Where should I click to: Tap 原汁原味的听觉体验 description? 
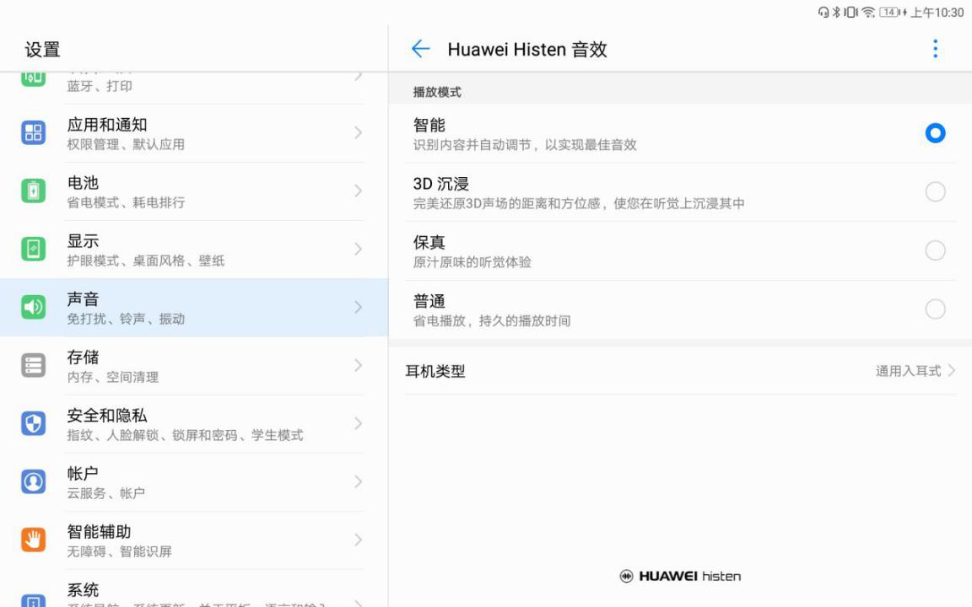click(x=472, y=262)
